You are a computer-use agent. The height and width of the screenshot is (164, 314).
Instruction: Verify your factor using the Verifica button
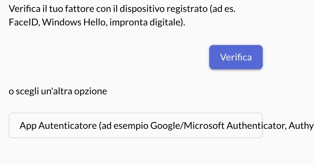235,57
